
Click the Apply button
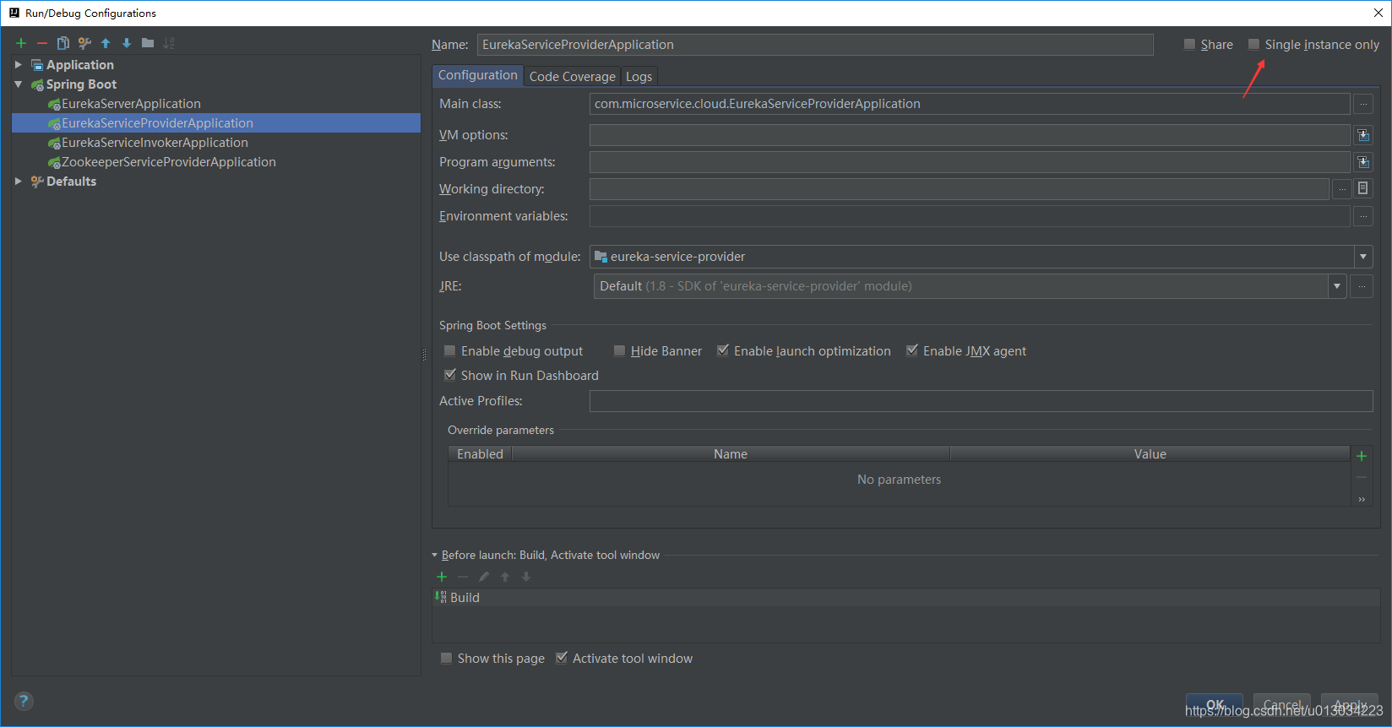click(1350, 705)
